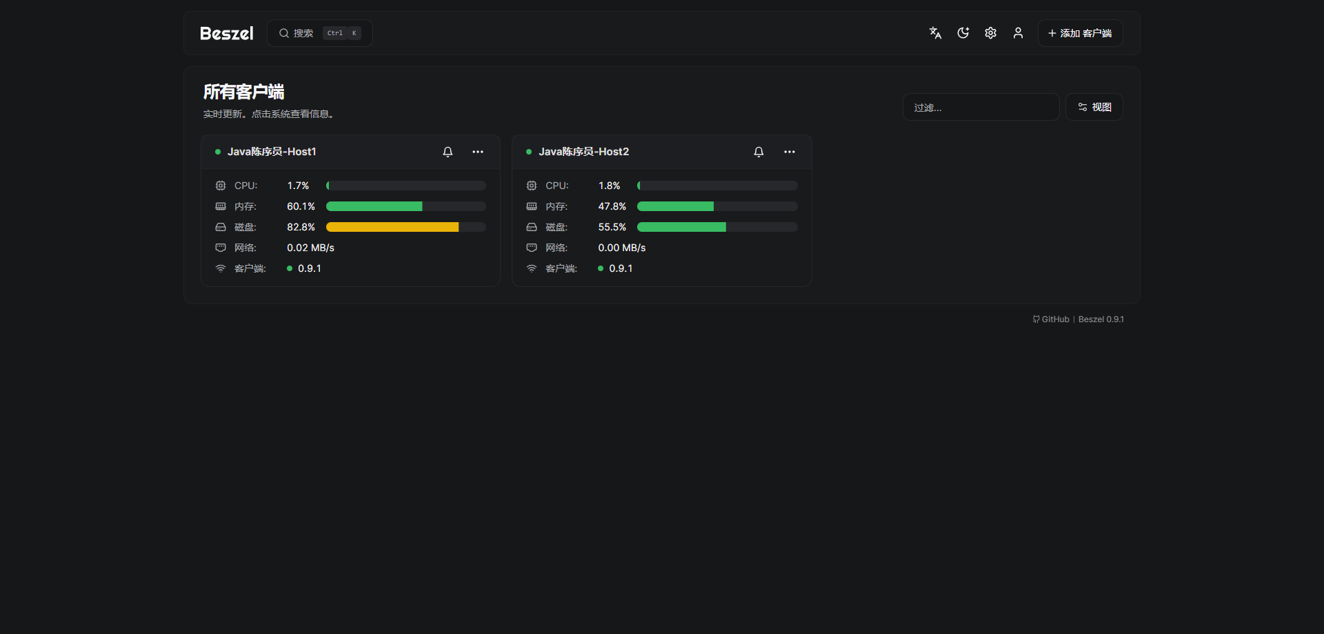Open Java程序员-Host1 system details
1324x634 pixels.
(272, 152)
